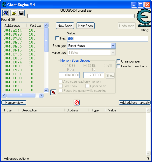Select address 0045D829 in results
The width and height of the screenshot is (152, 162).
(x=13, y=34)
